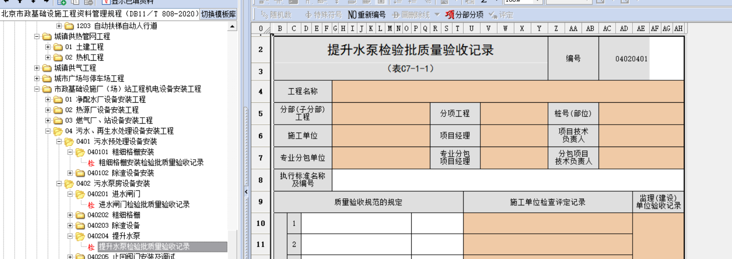Screen dimensions: 732x259
Task: Collapse the 04 污水、再生水处理设备安装工程 node
Action: [x=48, y=131]
